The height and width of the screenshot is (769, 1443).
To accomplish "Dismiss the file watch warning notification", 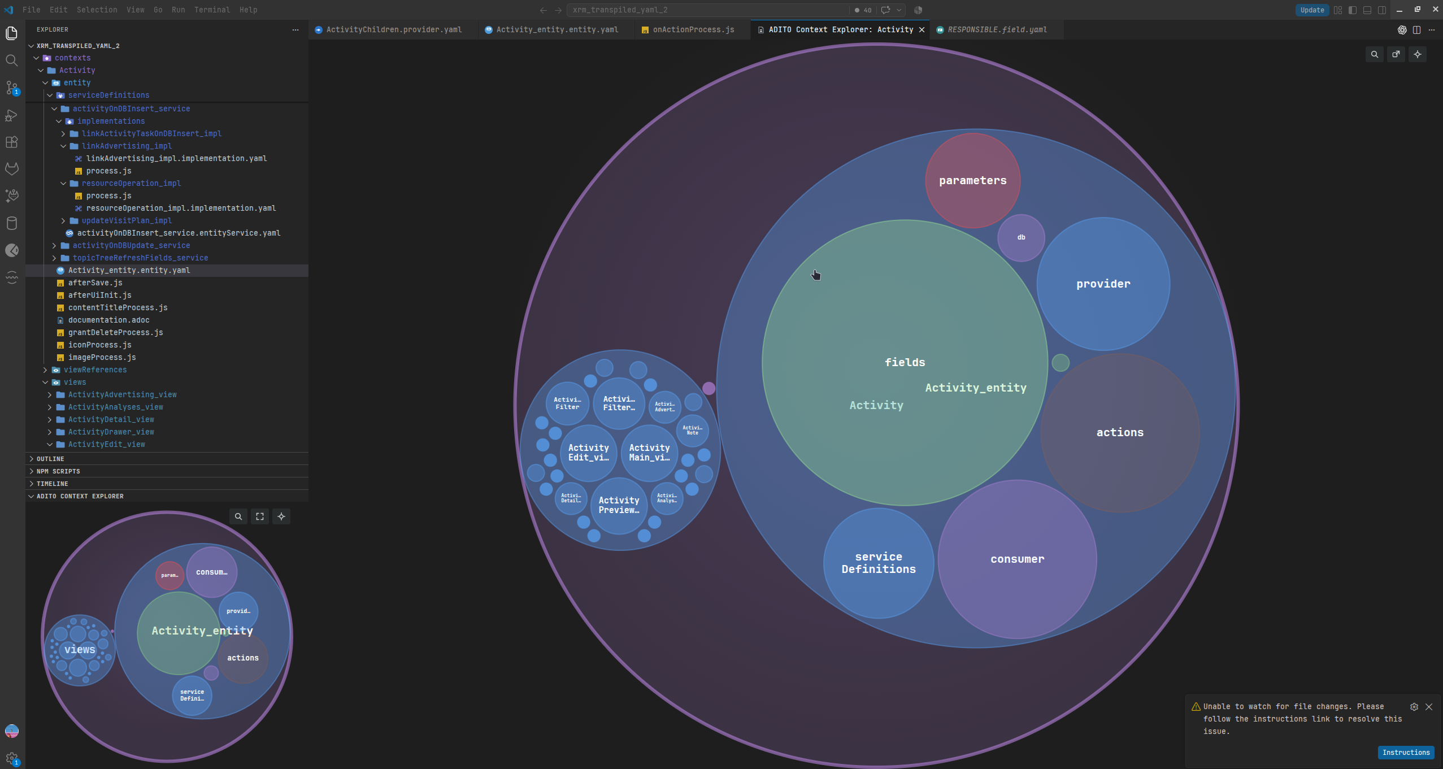I will pos(1428,707).
